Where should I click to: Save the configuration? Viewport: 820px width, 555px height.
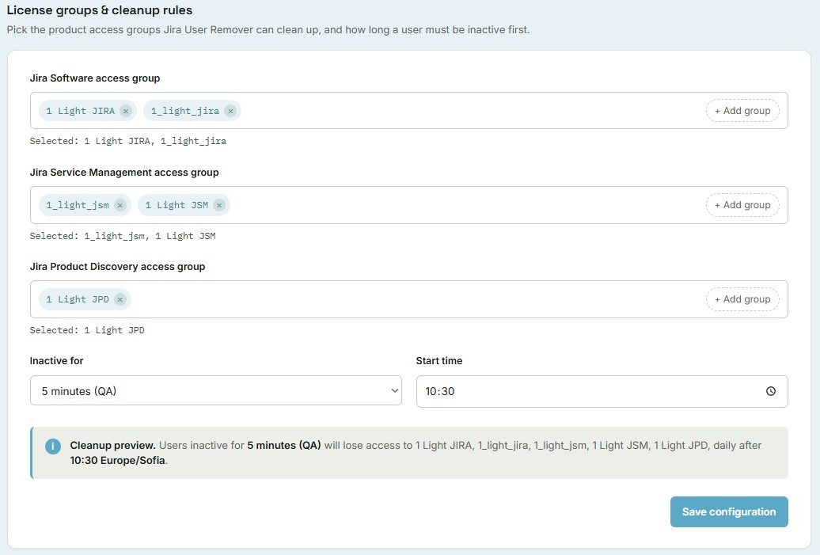click(x=729, y=511)
